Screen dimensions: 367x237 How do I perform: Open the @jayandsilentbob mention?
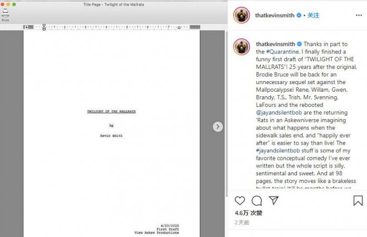[279, 112]
